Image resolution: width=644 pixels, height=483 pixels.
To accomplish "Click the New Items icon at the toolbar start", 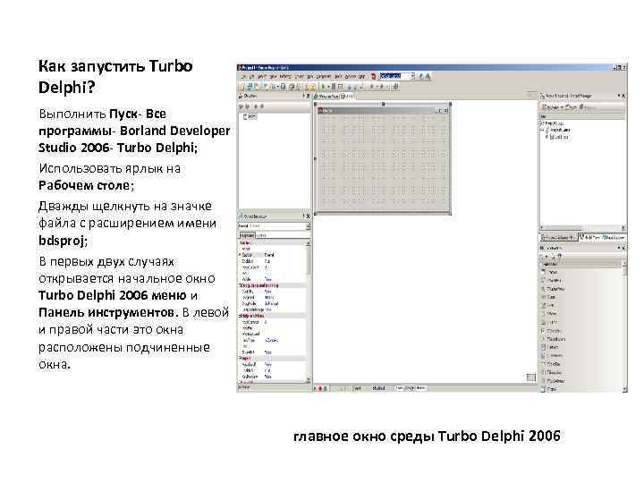I will point(242,87).
